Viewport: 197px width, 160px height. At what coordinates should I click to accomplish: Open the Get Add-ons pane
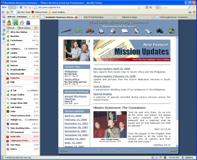[9, 23]
